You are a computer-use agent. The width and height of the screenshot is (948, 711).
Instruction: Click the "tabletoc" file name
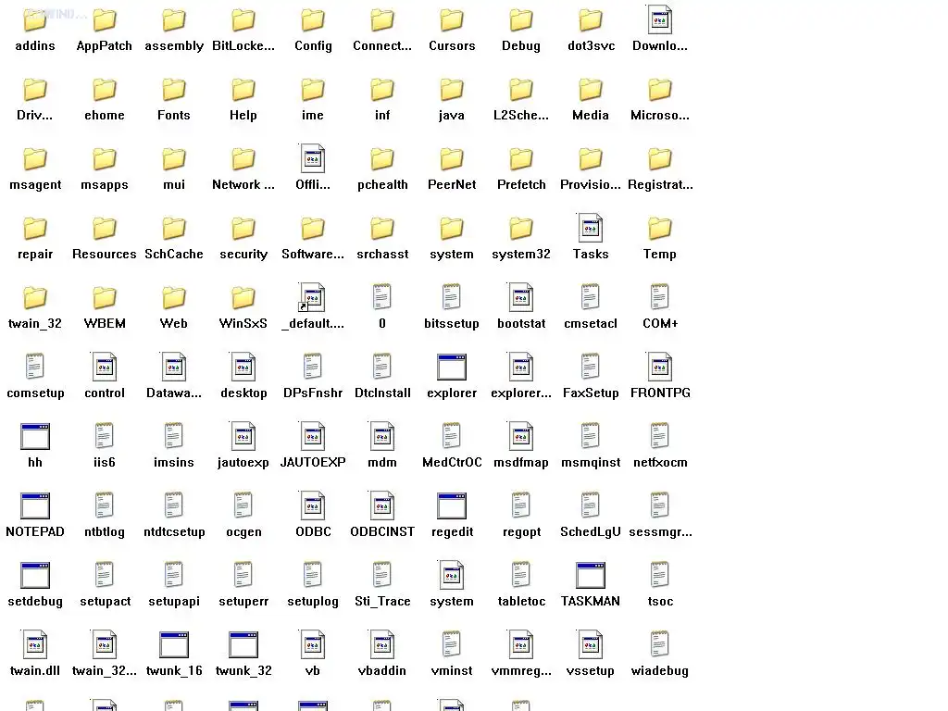[521, 602]
